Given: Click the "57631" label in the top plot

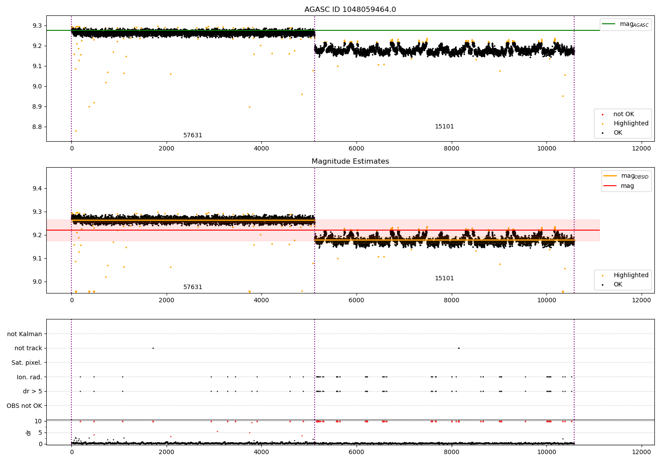Looking at the screenshot, I should coord(193,136).
